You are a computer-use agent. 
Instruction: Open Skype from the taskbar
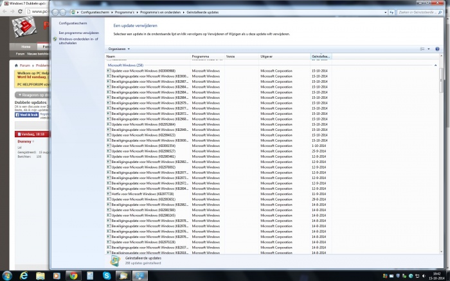(x=107, y=276)
